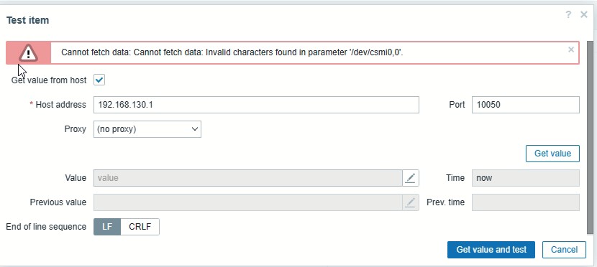The width and height of the screenshot is (597, 267).
Task: Click into the Port field
Action: [x=526, y=105]
